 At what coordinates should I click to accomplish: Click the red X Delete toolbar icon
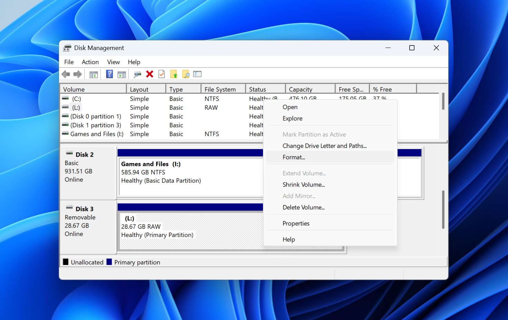coord(149,74)
